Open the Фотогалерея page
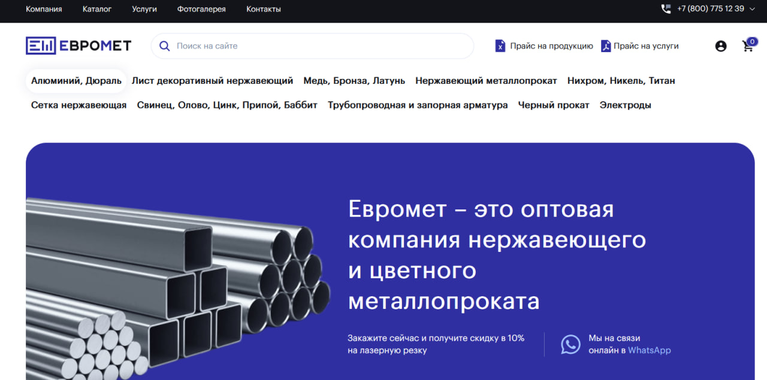 (x=201, y=9)
